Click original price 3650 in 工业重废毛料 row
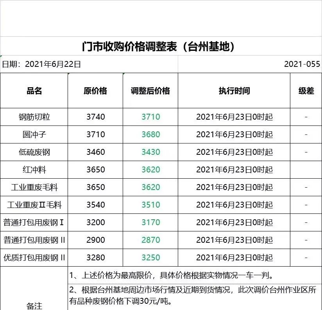This screenshot has width=322, height=310. point(95,187)
